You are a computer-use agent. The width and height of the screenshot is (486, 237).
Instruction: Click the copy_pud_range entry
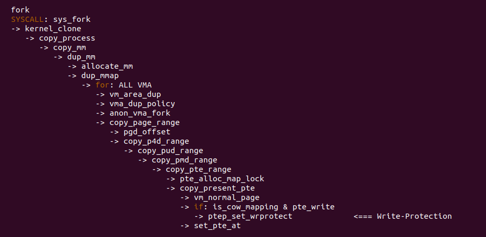tap(171, 151)
